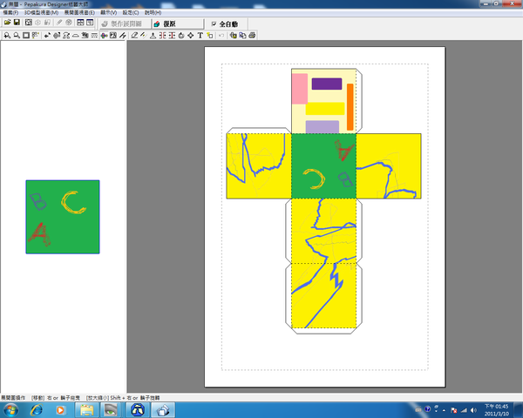Click the four-way move arrows icon
Screen dimensions: 523x418
tap(190, 36)
